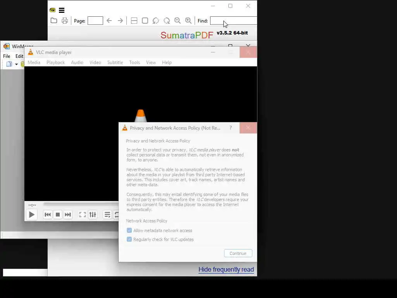Click the Find text box in SumatraPDF

(233, 21)
